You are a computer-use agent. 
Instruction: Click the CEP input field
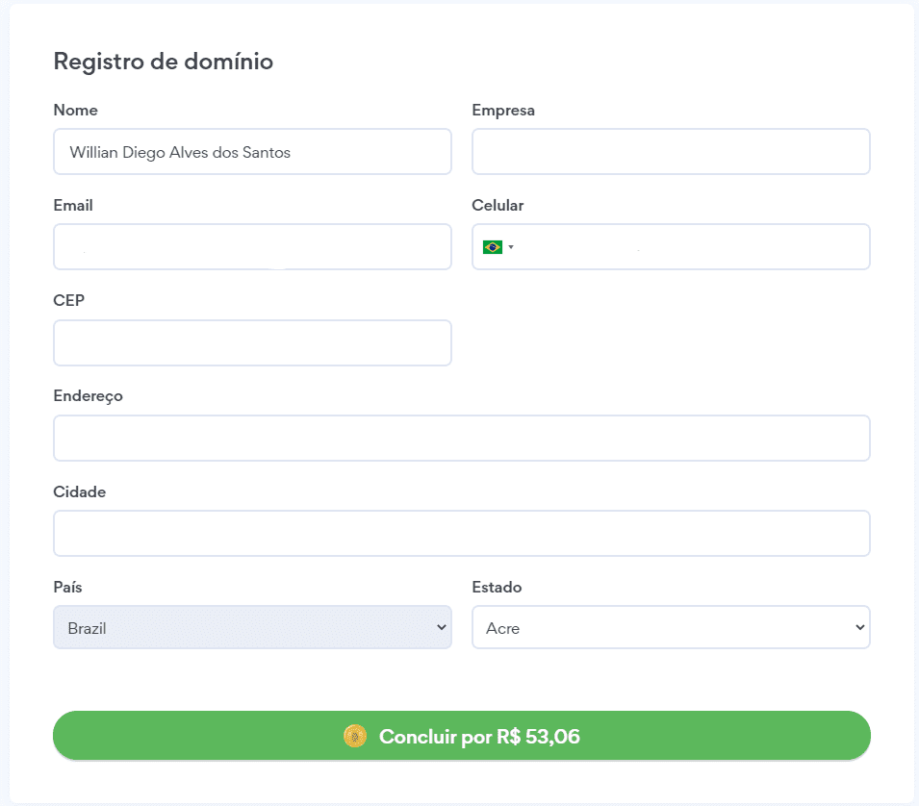252,342
